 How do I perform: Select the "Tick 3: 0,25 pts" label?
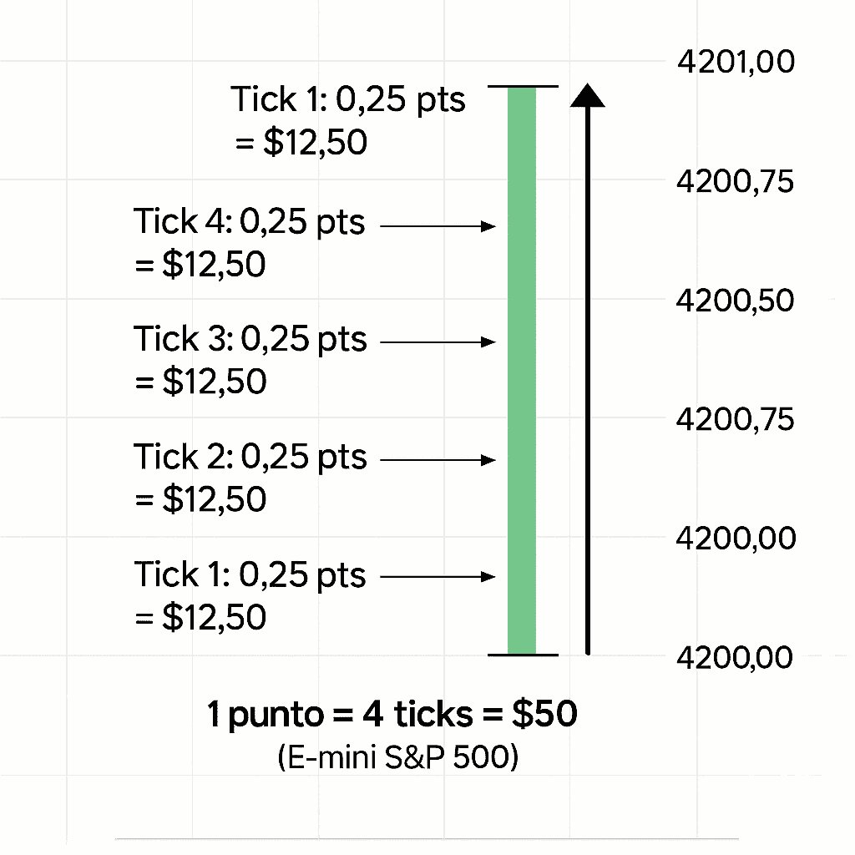coord(250,339)
